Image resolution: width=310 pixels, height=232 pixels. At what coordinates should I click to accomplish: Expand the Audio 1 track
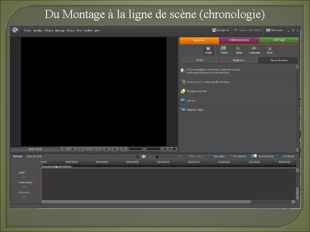pyautogui.click(x=13, y=174)
